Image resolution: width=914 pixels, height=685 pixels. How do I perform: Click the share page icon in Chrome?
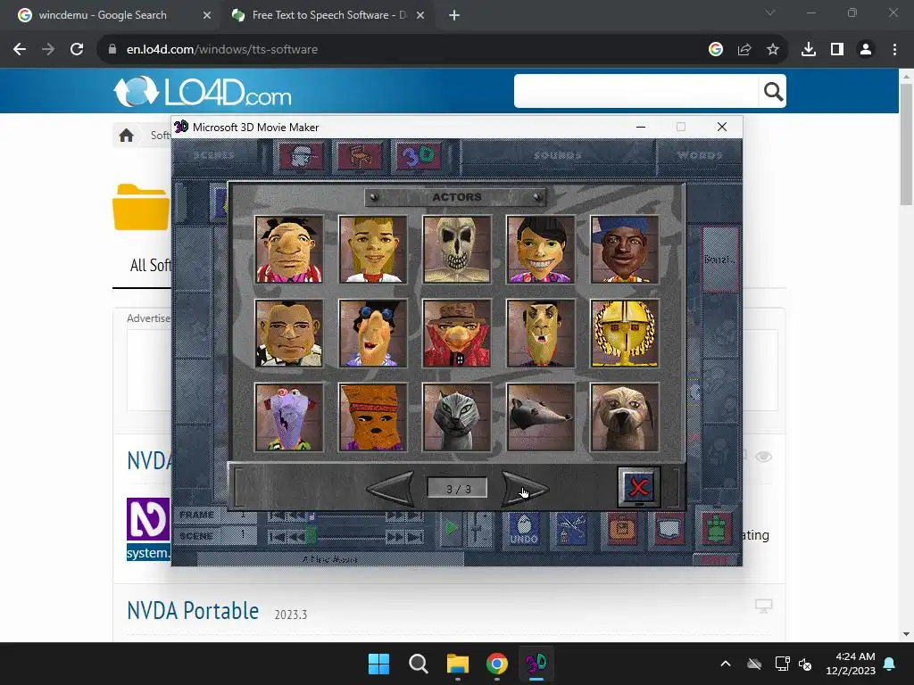click(744, 50)
